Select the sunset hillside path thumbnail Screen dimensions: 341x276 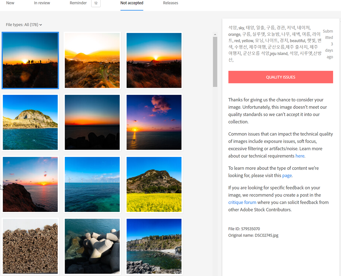[x=92, y=60]
